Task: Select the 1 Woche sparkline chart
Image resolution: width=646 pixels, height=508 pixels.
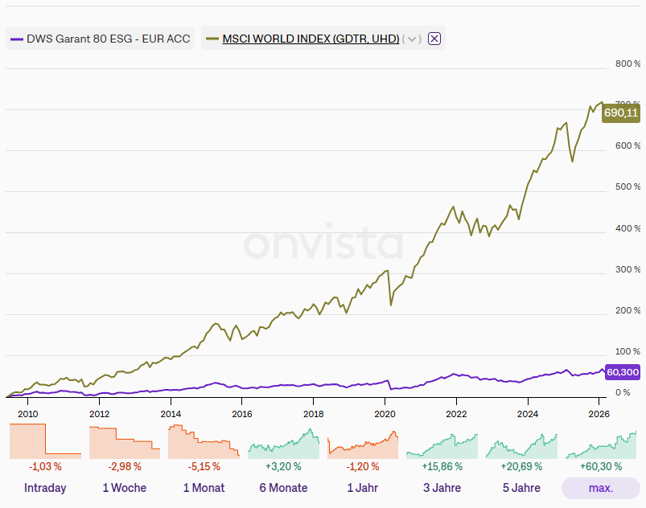Action: tap(124, 440)
